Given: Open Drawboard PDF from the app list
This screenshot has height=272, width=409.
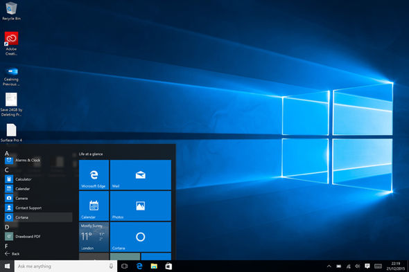Looking at the screenshot, I should (38, 237).
